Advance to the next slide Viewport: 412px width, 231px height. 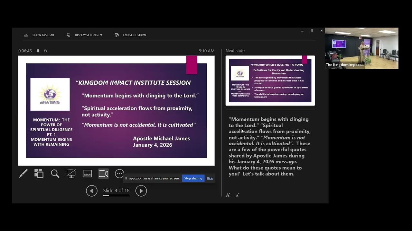point(141,191)
